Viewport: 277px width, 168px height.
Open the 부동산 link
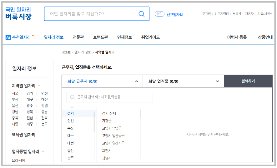coord(237,14)
